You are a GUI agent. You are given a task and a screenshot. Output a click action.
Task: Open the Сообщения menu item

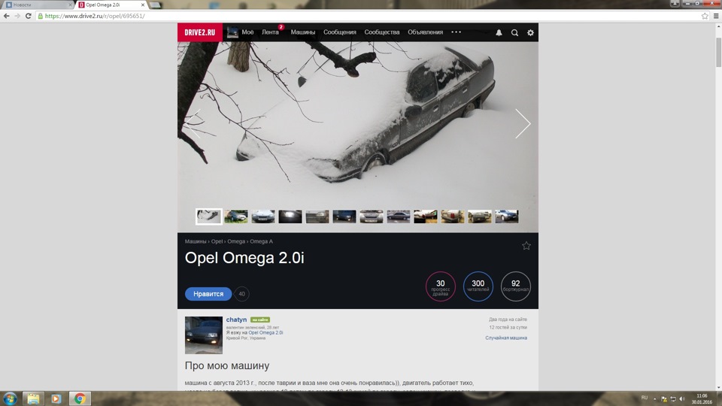[x=340, y=32]
